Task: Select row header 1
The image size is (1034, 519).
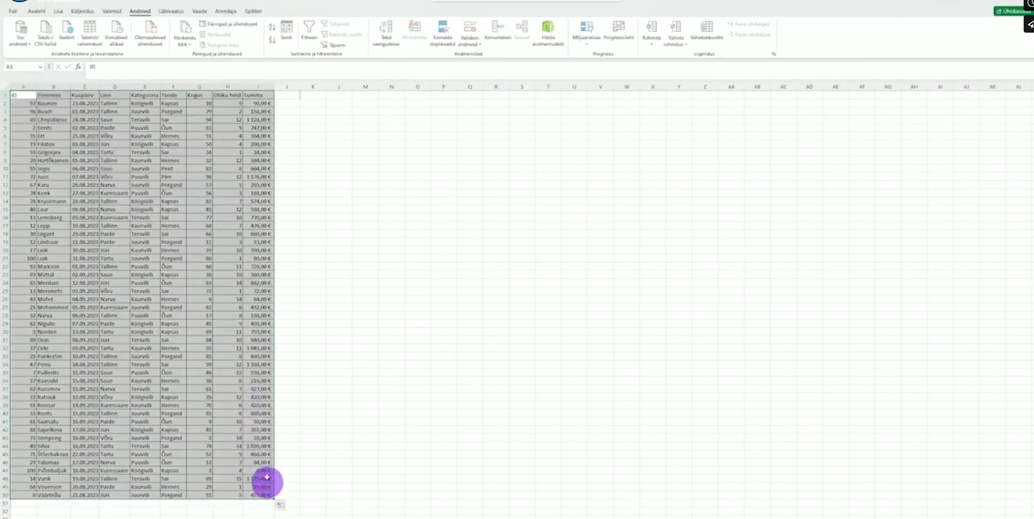Action: point(5,95)
